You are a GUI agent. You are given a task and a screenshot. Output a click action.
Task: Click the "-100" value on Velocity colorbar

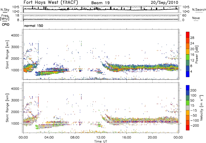pos(194,121)
